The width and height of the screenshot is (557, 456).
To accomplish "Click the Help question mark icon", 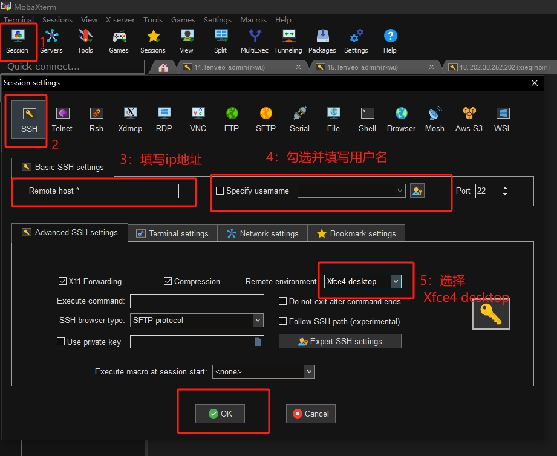I will 390,41.
